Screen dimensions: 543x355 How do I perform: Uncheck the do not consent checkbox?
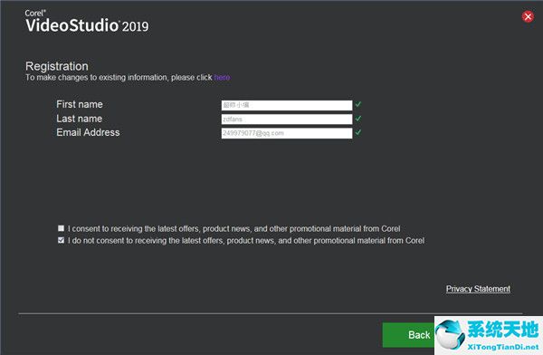(x=62, y=240)
